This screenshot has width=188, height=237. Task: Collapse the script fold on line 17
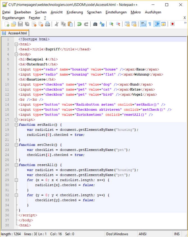[16, 120]
